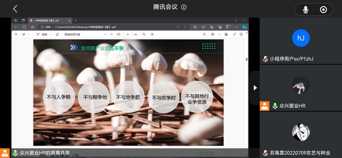342x158 pixels.
Task: Open Edge split screen icon
Action: tap(195, 27)
